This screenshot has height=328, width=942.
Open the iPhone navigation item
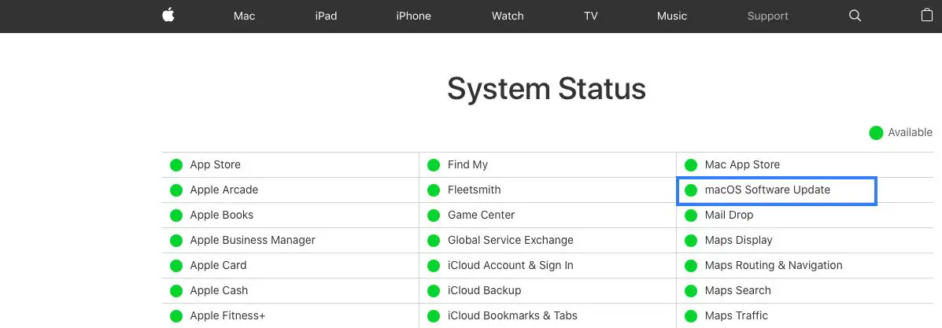coord(413,16)
